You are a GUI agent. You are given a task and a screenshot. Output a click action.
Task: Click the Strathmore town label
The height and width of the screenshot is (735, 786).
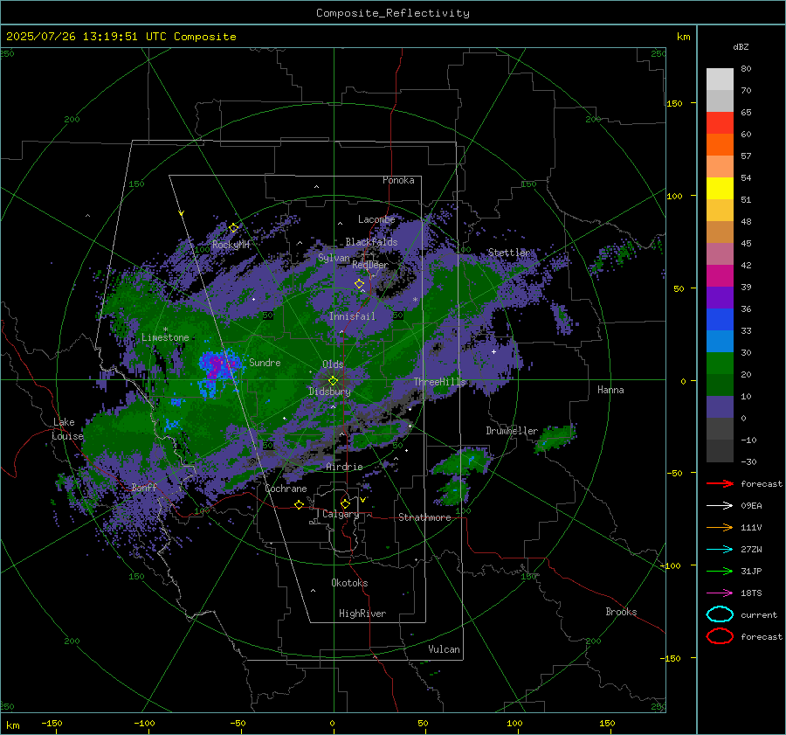click(x=424, y=517)
